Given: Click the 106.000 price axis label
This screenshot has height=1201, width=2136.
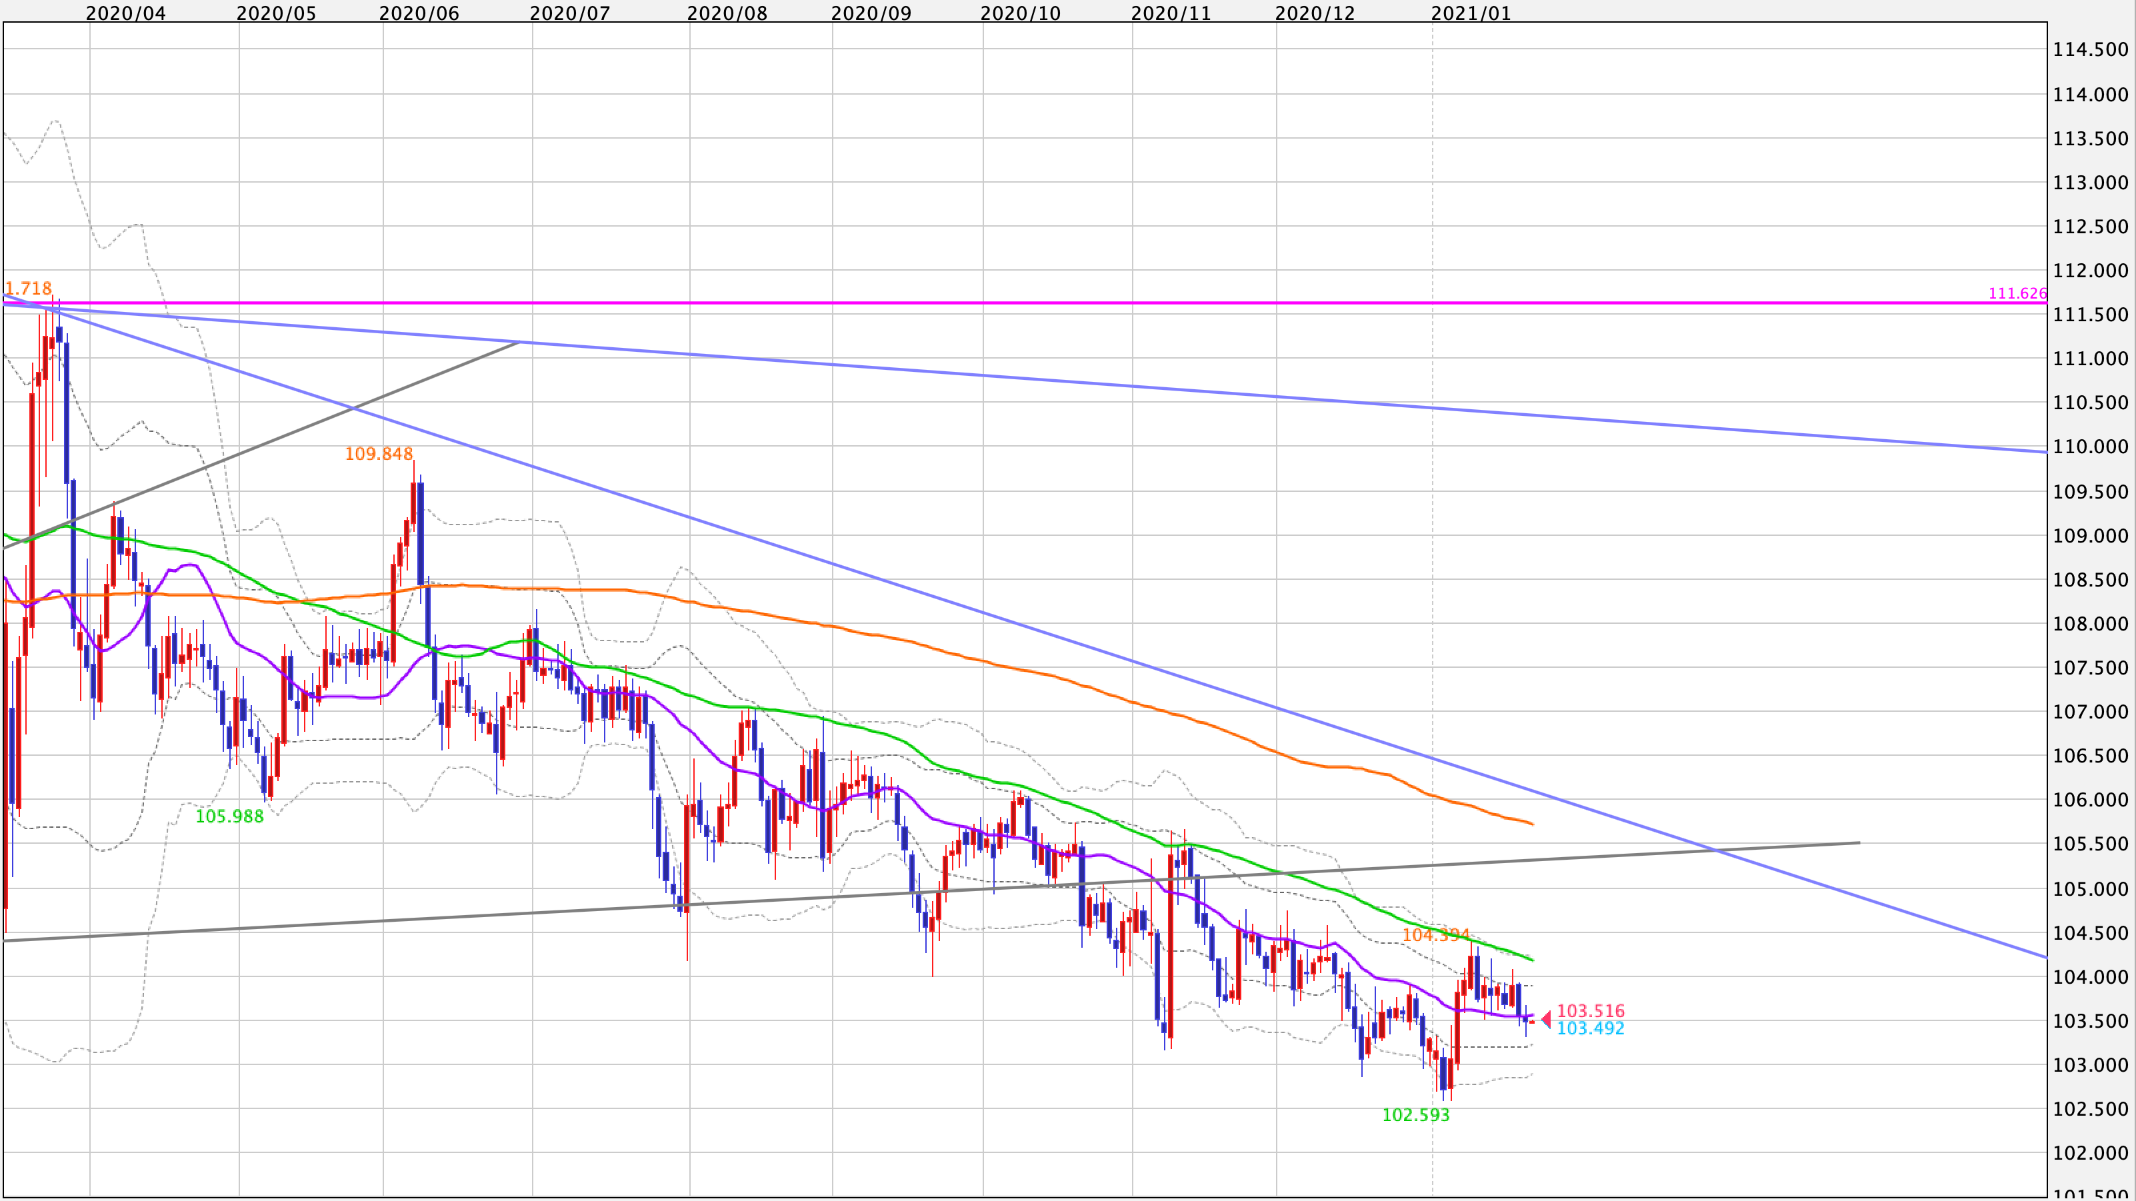Looking at the screenshot, I should coord(2091,800).
